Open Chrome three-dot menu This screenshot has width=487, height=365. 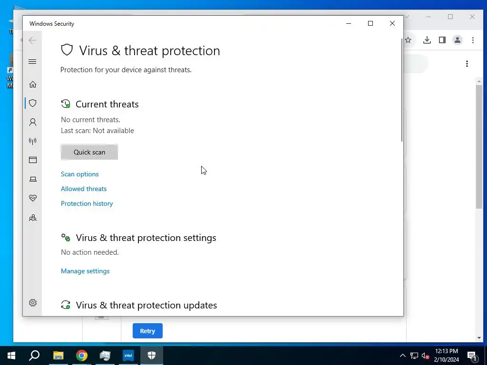pos(473,40)
